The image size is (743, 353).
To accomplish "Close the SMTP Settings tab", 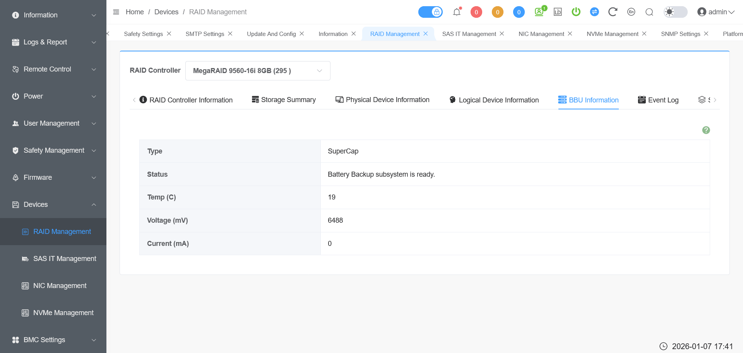I will pyautogui.click(x=230, y=34).
